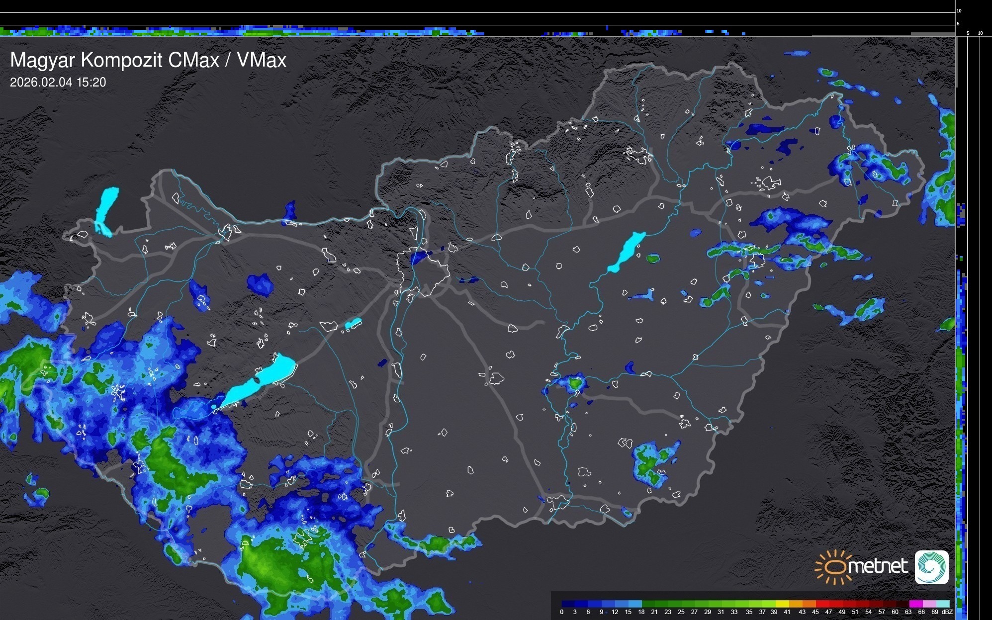Click the pink 66 dBZ legend swatch
The width and height of the screenshot is (992, 620).
930,604
